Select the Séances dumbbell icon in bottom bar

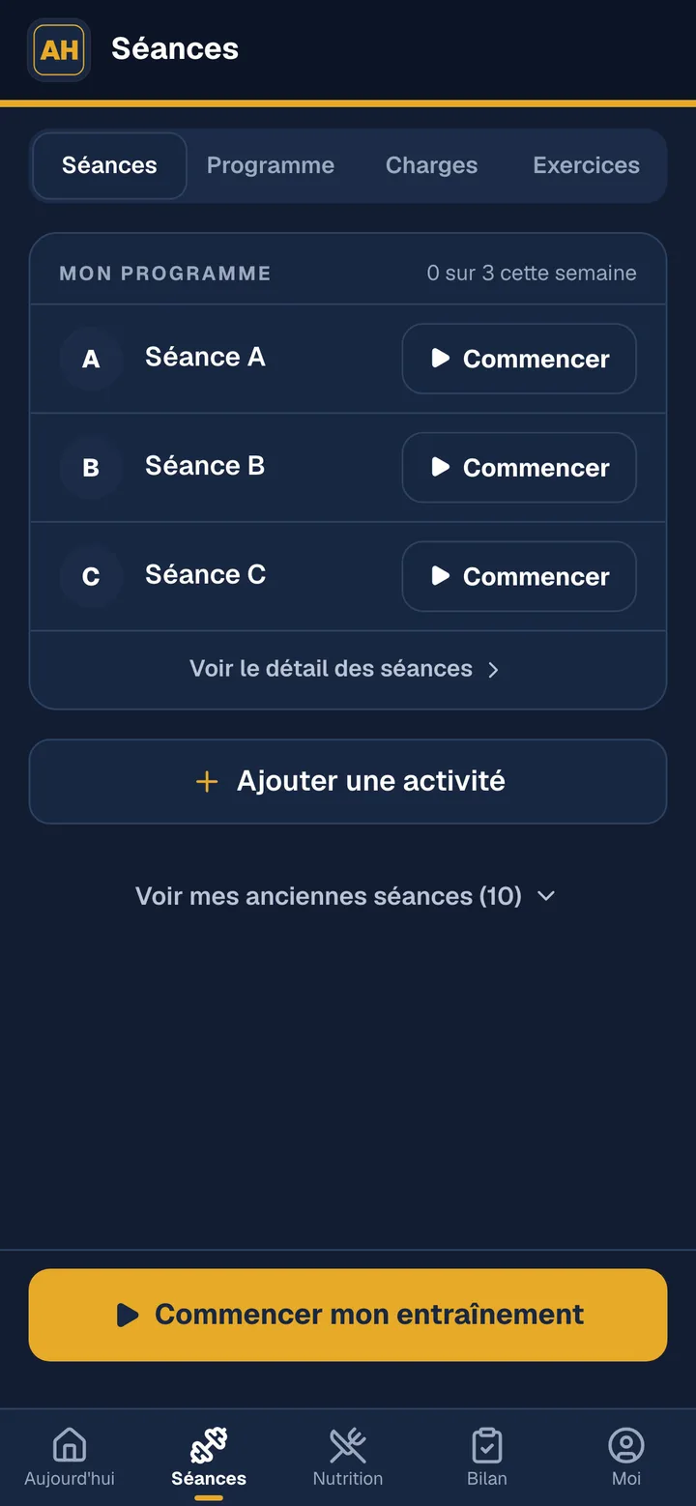(209, 1445)
